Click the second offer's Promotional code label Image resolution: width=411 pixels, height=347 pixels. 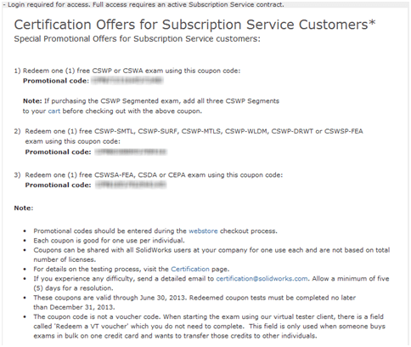pyautogui.click(x=58, y=152)
